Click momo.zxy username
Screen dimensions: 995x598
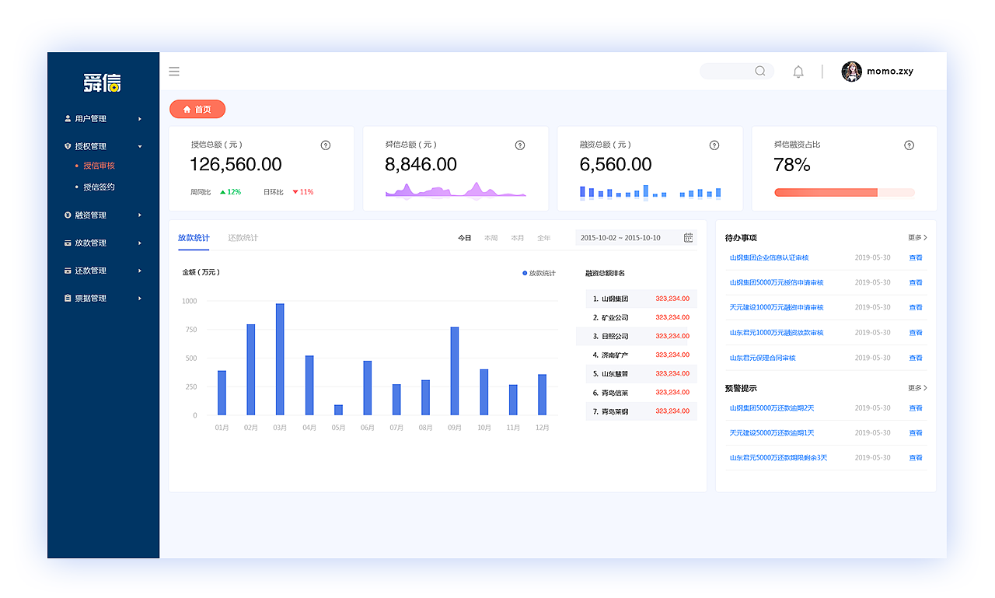pos(890,72)
